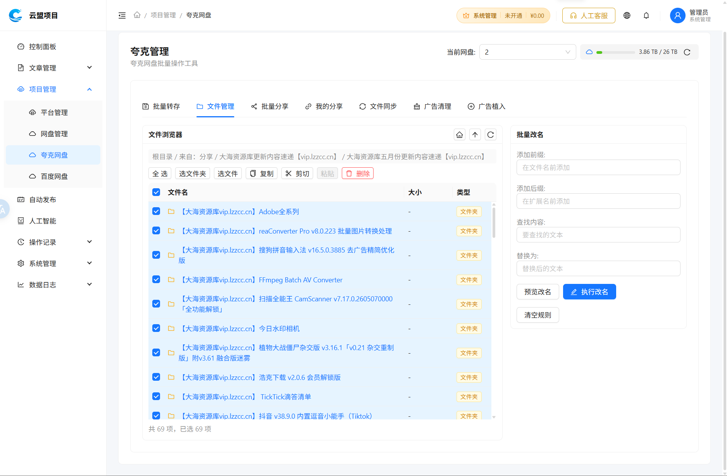Open the 当前网盘 dropdown

(x=527, y=52)
